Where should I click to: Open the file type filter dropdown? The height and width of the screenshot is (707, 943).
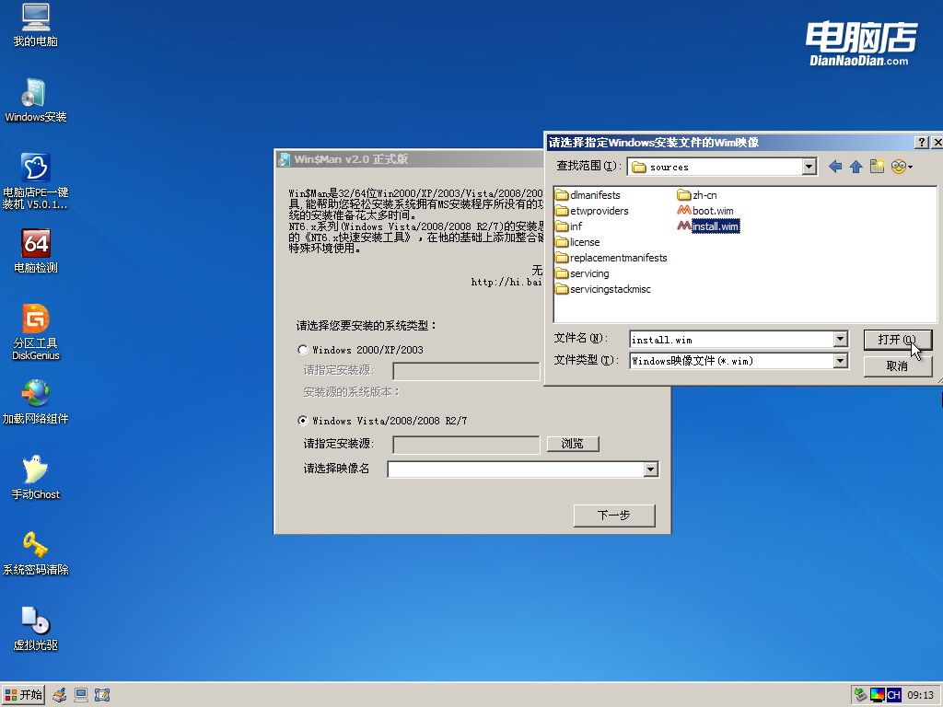(x=839, y=361)
